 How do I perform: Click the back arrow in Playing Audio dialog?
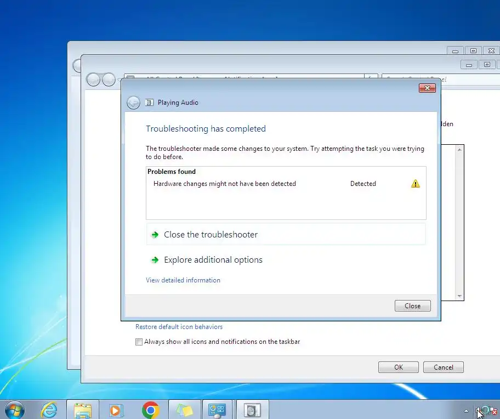[133, 103]
